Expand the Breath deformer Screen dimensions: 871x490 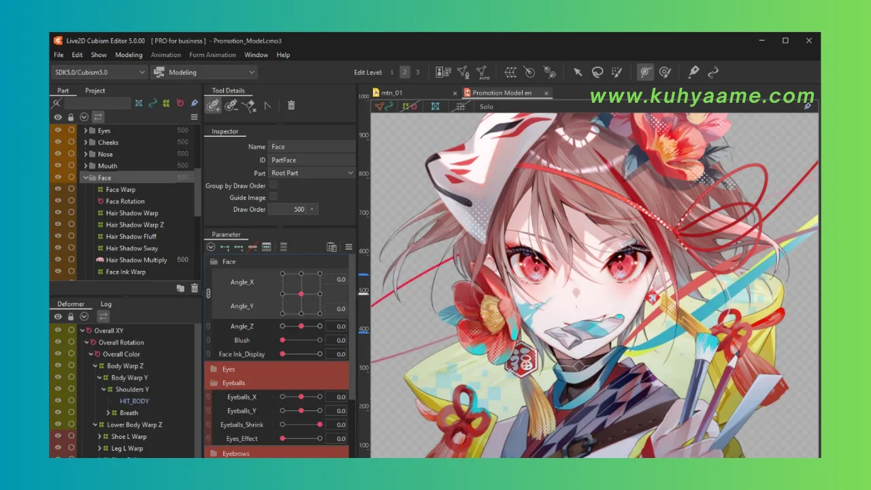[x=108, y=412]
